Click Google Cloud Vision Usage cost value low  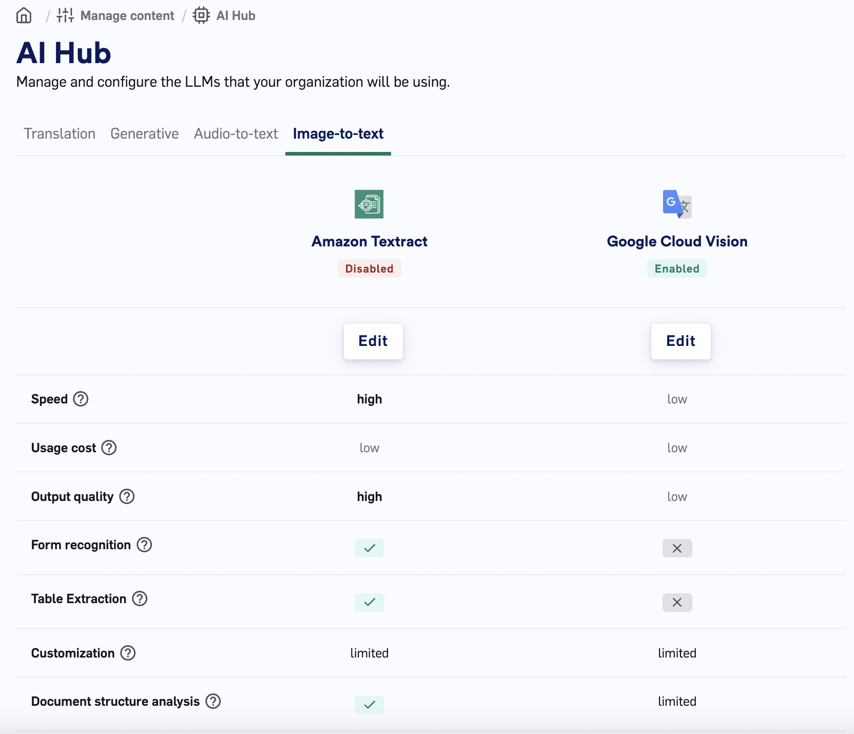click(x=677, y=448)
